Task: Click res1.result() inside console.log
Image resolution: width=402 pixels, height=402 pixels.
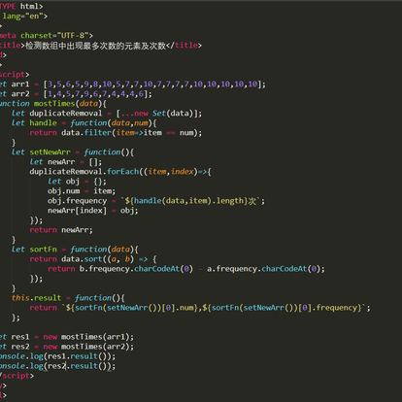Action: click(x=79, y=356)
